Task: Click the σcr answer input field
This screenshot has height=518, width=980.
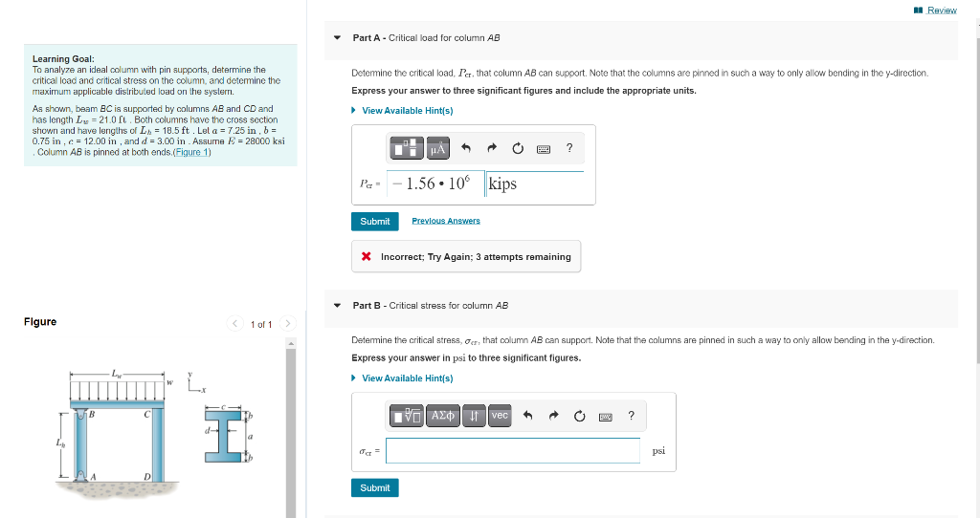Action: tap(513, 450)
